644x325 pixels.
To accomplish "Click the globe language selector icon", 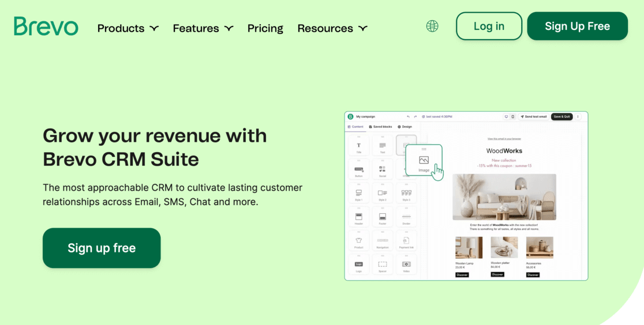I will tap(432, 26).
